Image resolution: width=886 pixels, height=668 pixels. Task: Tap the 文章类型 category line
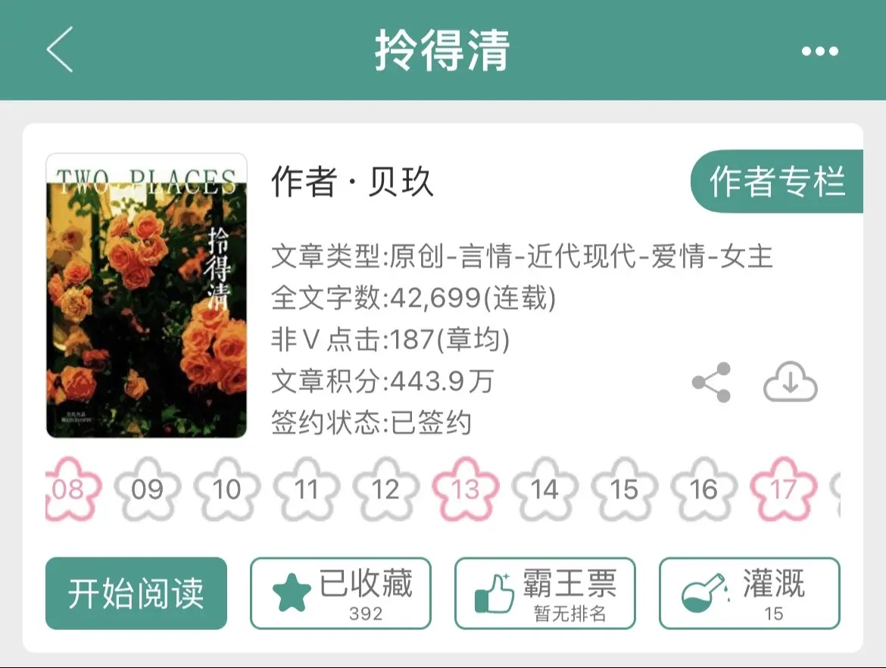pos(522,256)
